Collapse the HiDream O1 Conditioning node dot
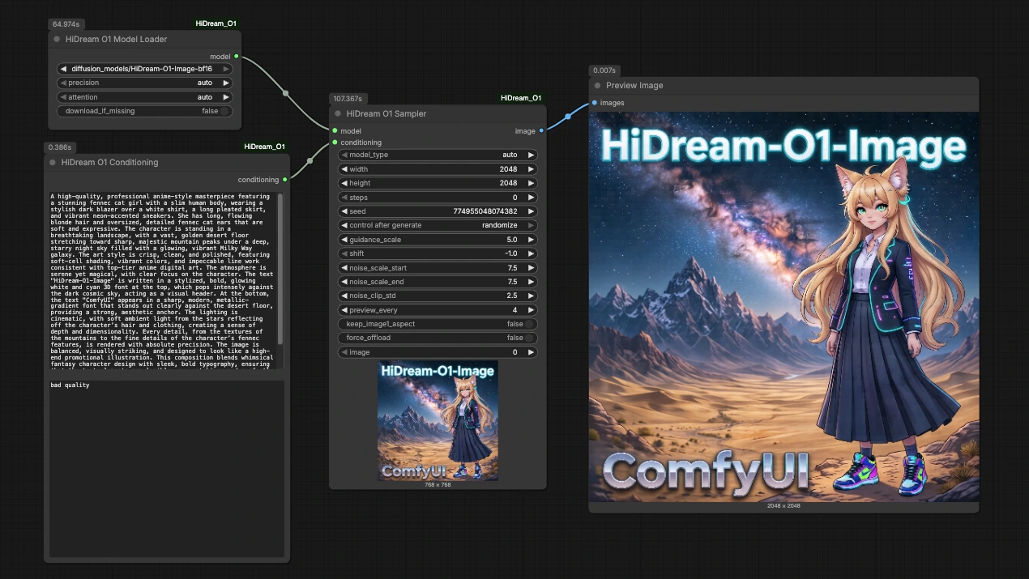This screenshot has height=579, width=1029. point(53,162)
